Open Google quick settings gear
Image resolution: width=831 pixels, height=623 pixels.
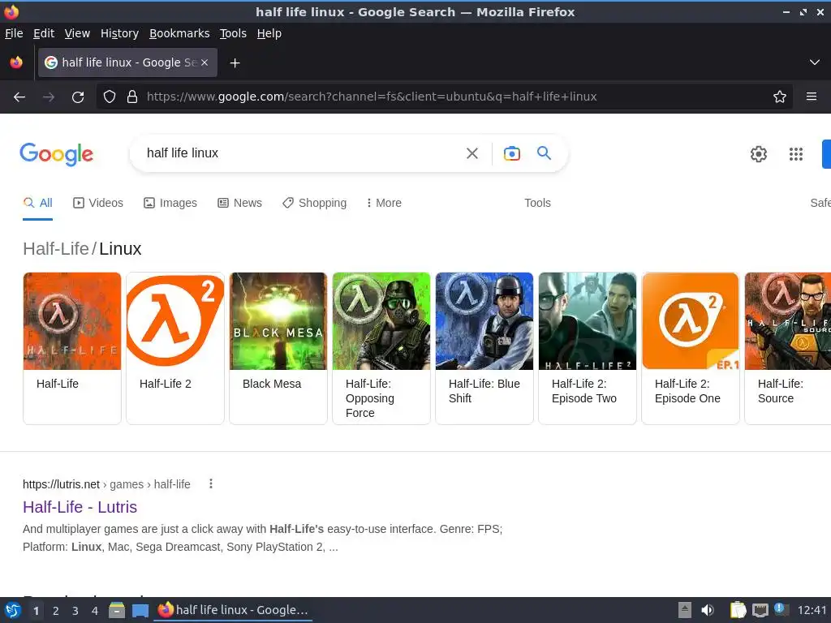[759, 154]
